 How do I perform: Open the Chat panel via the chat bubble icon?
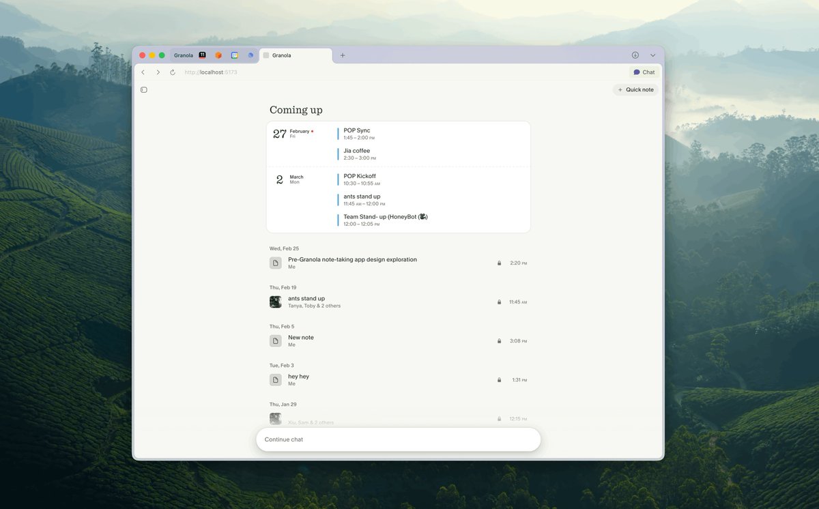tap(643, 72)
